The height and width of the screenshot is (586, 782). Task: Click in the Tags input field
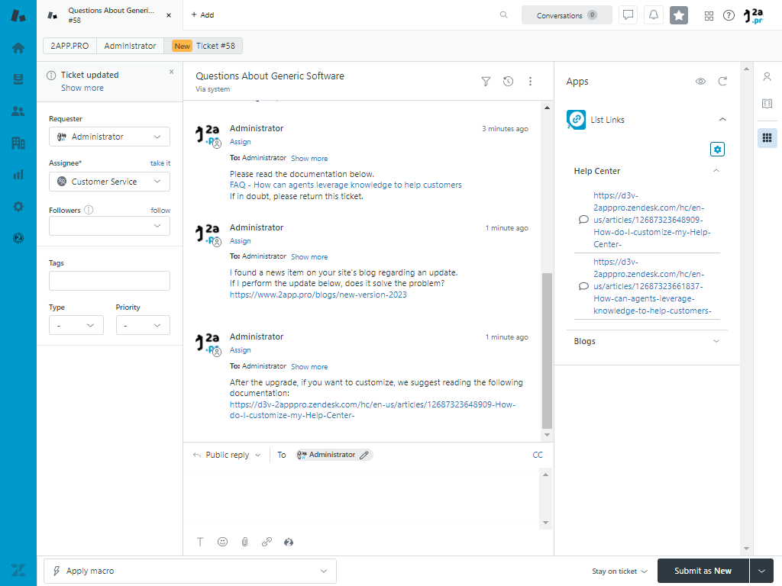click(x=109, y=281)
